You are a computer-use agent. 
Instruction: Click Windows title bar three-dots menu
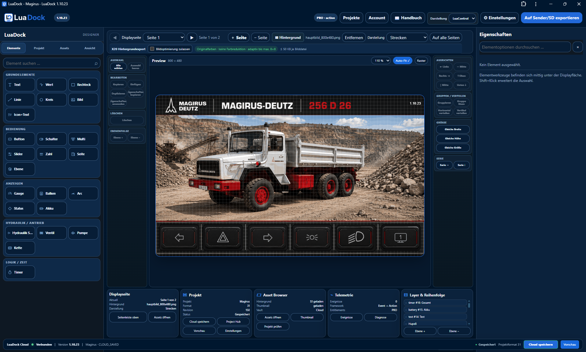536,4
